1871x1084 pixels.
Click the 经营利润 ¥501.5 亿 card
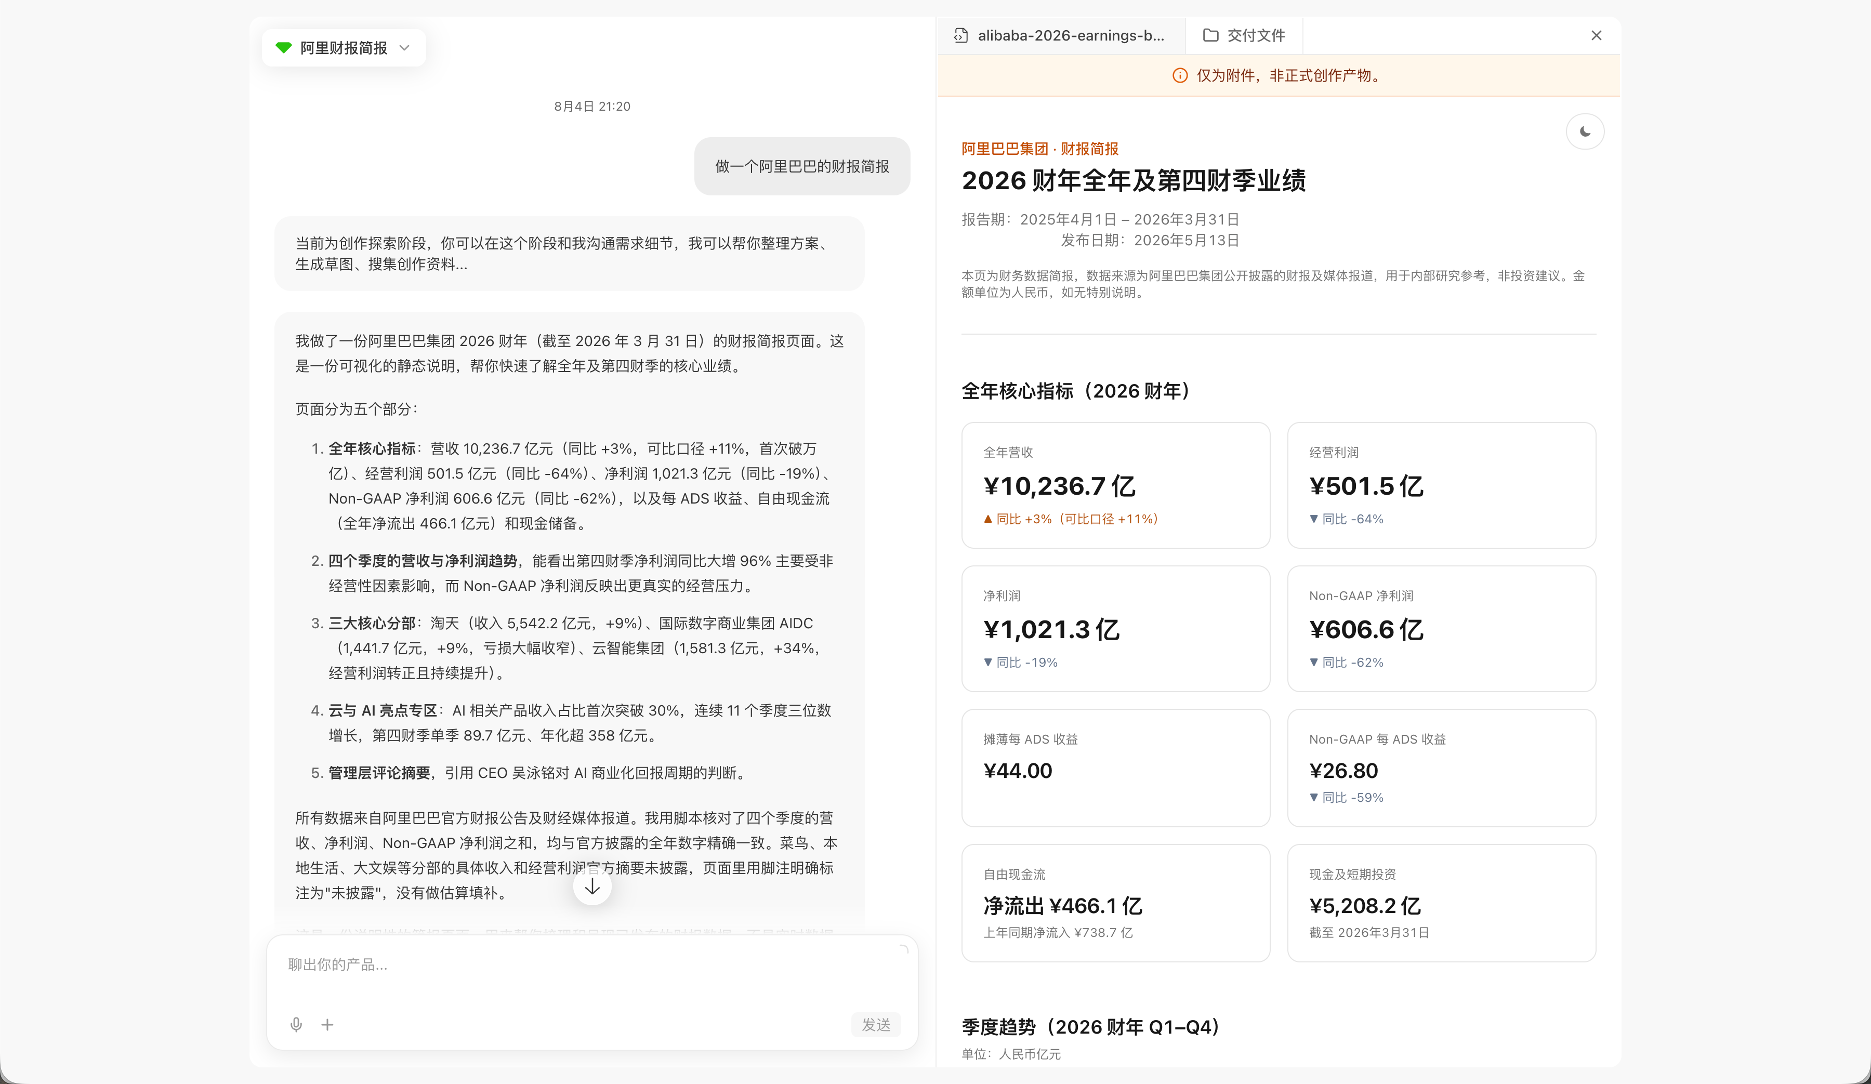pyautogui.click(x=1441, y=485)
